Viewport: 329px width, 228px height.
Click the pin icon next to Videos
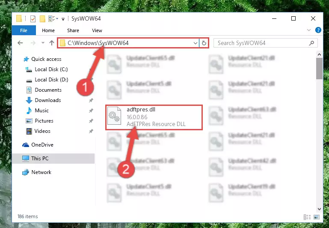(x=91, y=131)
